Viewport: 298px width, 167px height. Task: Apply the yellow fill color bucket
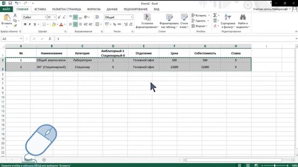click(x=54, y=24)
